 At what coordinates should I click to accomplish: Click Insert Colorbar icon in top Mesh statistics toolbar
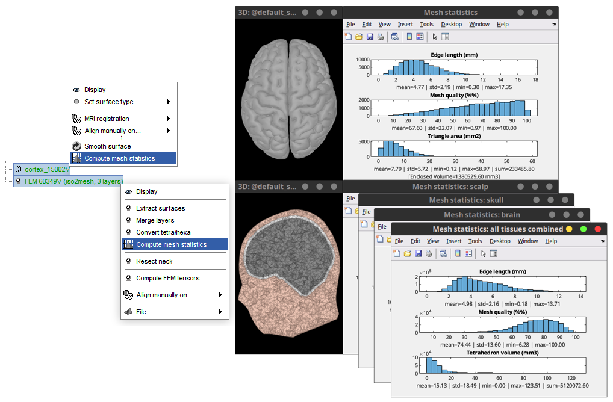pyautogui.click(x=409, y=37)
